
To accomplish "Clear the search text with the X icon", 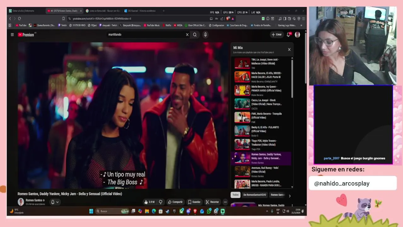I will coord(187,35).
